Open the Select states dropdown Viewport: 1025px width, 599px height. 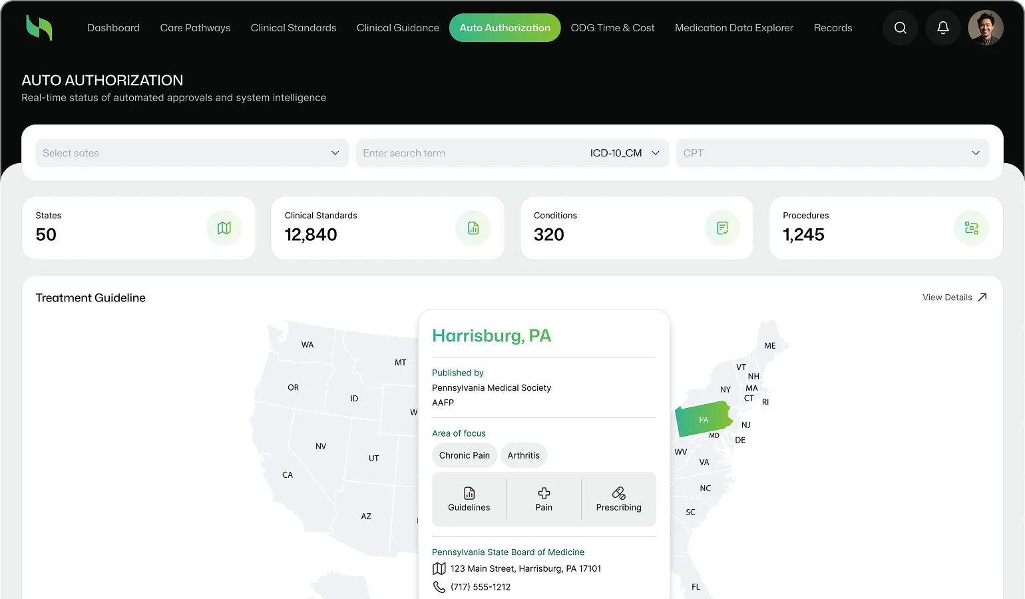[x=192, y=153]
